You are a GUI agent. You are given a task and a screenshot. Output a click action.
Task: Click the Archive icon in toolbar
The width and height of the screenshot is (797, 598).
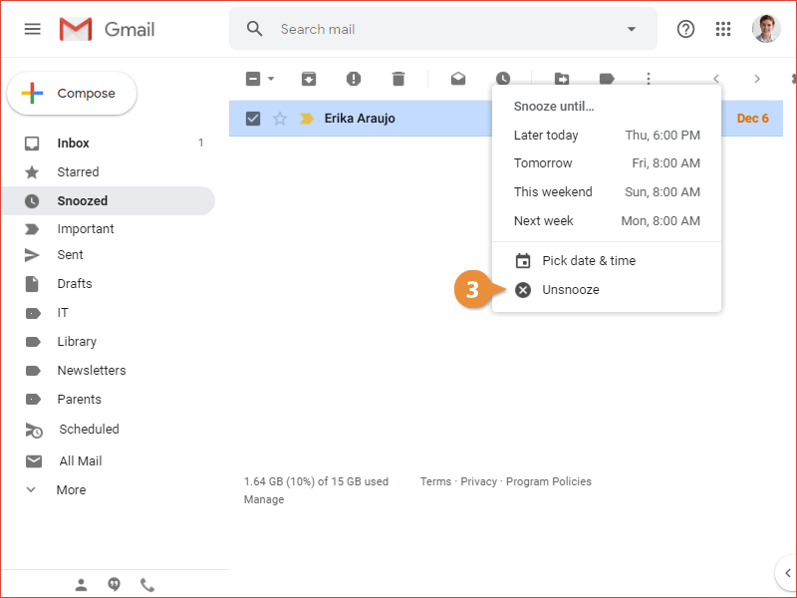pyautogui.click(x=309, y=79)
